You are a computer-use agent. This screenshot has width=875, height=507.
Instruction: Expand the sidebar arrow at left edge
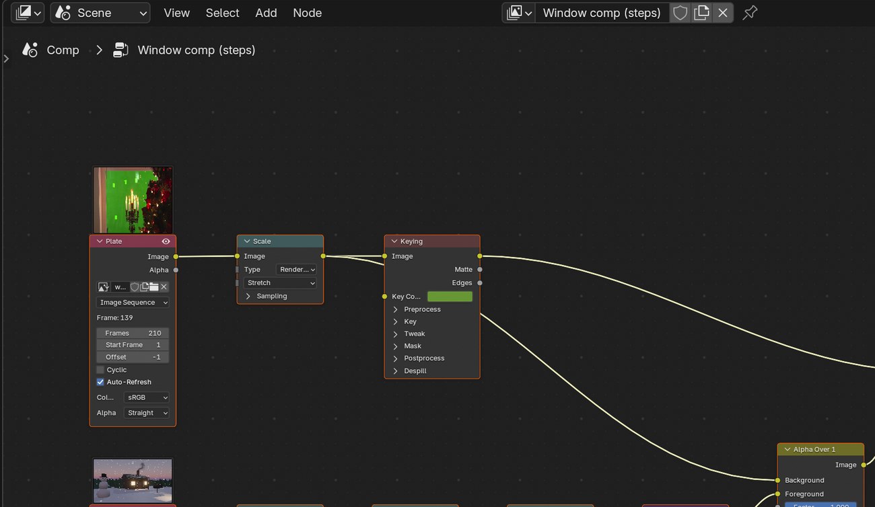[6, 58]
